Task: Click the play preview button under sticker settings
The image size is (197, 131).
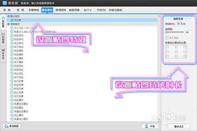Action: [x=179, y=126]
